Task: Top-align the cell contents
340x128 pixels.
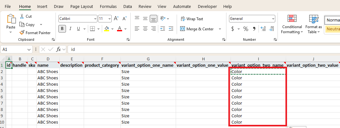Action: click(x=137, y=19)
